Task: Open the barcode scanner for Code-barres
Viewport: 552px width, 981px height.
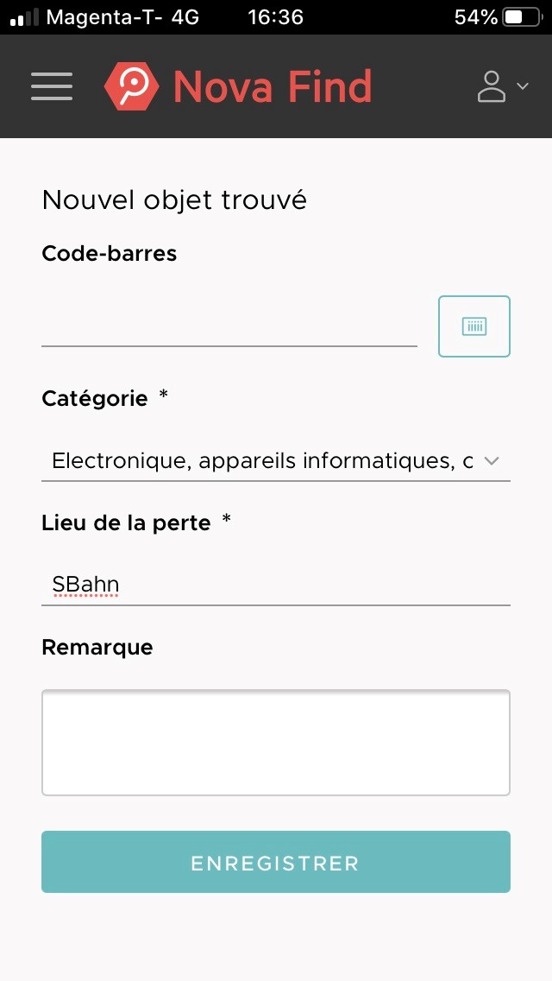Action: point(474,326)
